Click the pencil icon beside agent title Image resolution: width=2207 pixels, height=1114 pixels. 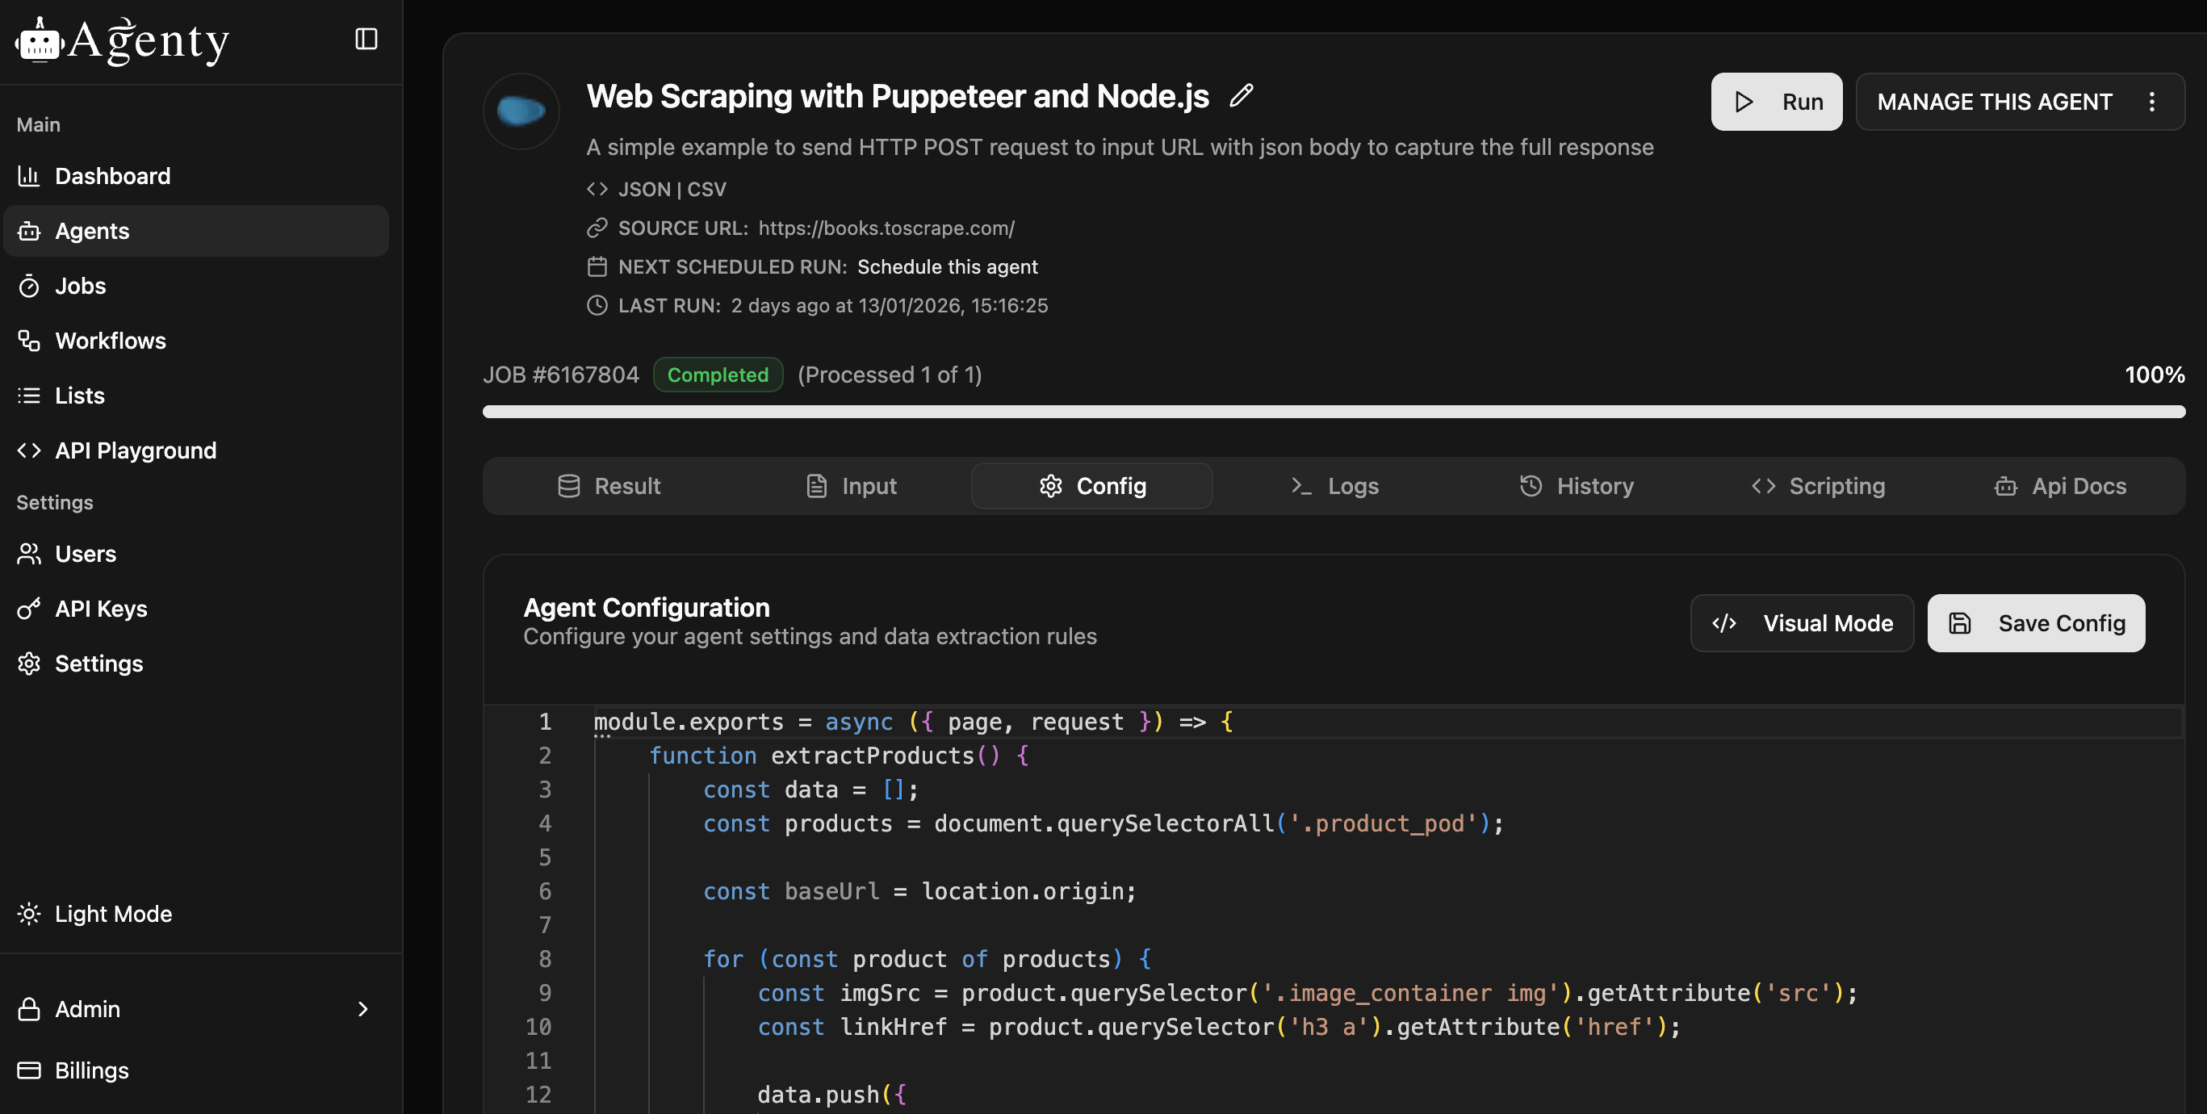1241,95
